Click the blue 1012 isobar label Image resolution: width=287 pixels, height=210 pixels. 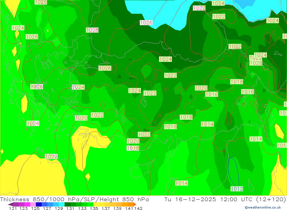click(x=237, y=189)
